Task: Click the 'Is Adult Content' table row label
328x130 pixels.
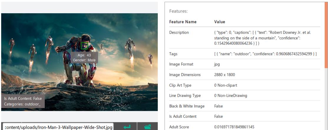Action: [x=183, y=117]
